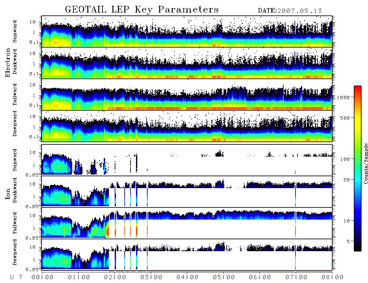
Task: Click the 02:00 time tick label
Action: pyautogui.click(x=115, y=277)
